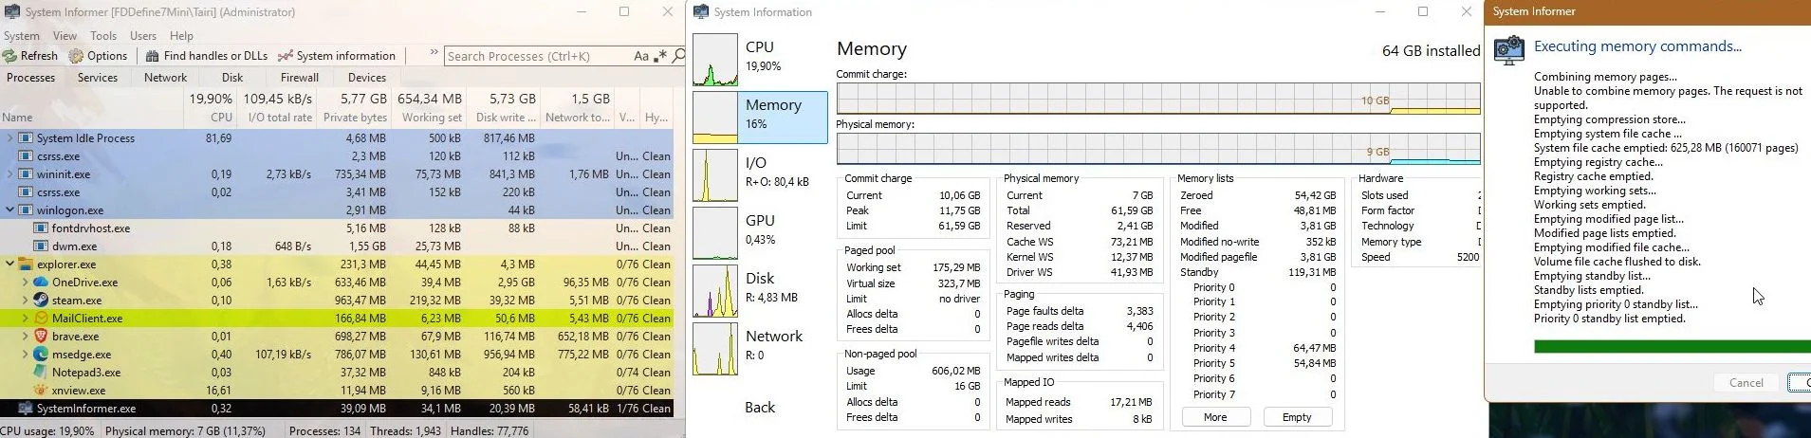Viewport: 1811px width, 438px height.
Task: Show hidden toolbar items chevron
Action: click(x=434, y=53)
